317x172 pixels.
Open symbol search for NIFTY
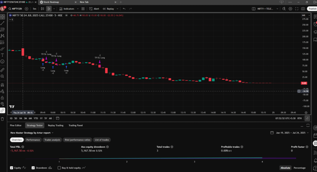[x=15, y=9]
